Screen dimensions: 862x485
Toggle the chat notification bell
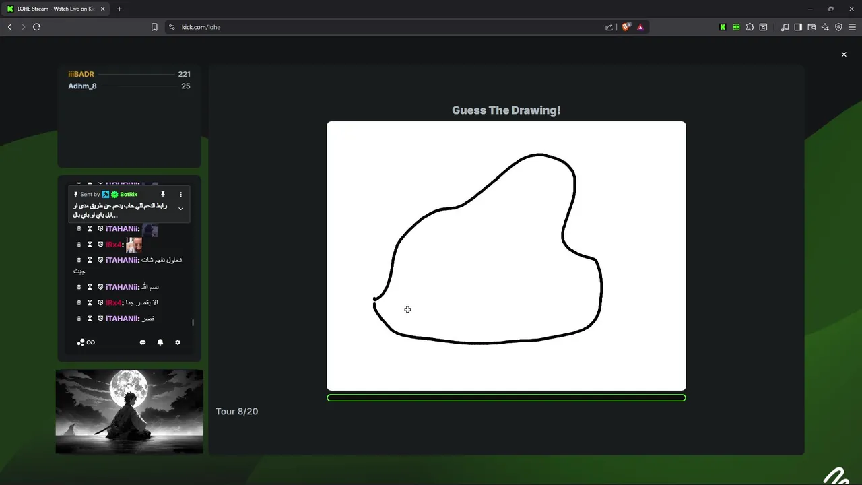click(x=160, y=342)
